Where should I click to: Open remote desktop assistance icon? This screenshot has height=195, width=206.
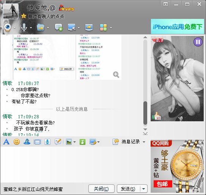click(x=72, y=27)
